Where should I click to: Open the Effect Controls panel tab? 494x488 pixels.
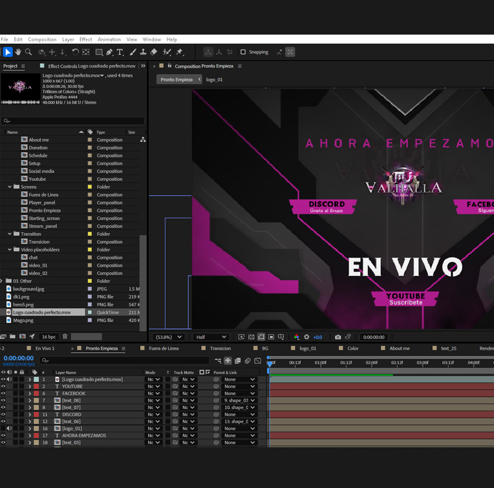(x=91, y=66)
